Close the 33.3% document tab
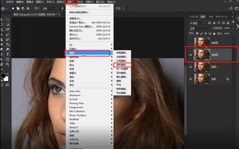This screenshot has height=149, width=239. point(59,14)
